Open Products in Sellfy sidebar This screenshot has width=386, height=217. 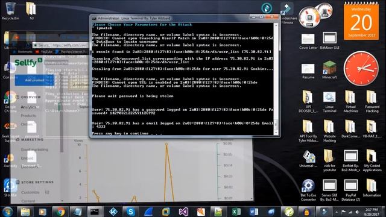coord(28,116)
